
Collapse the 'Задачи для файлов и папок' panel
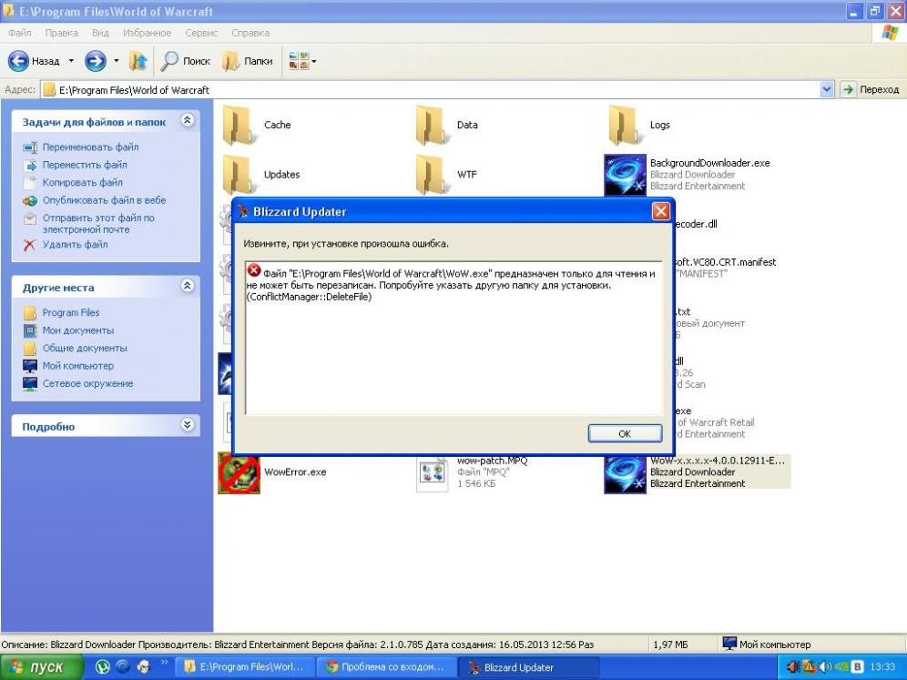tap(187, 120)
